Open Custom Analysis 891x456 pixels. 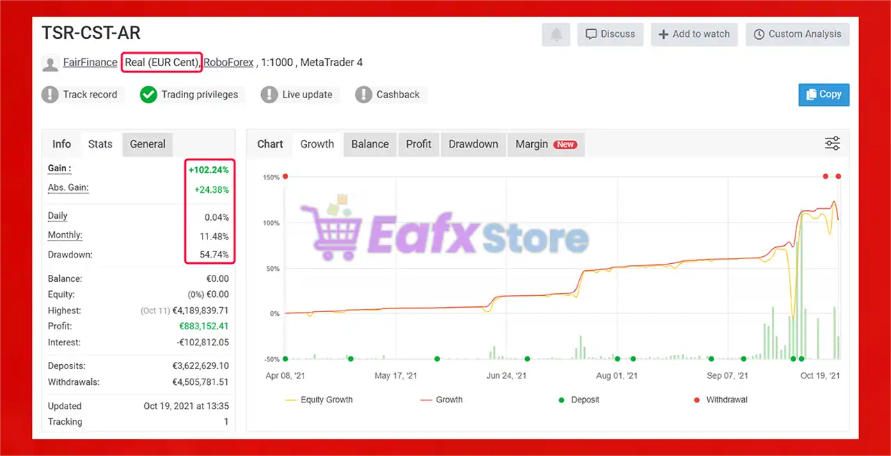tap(797, 34)
